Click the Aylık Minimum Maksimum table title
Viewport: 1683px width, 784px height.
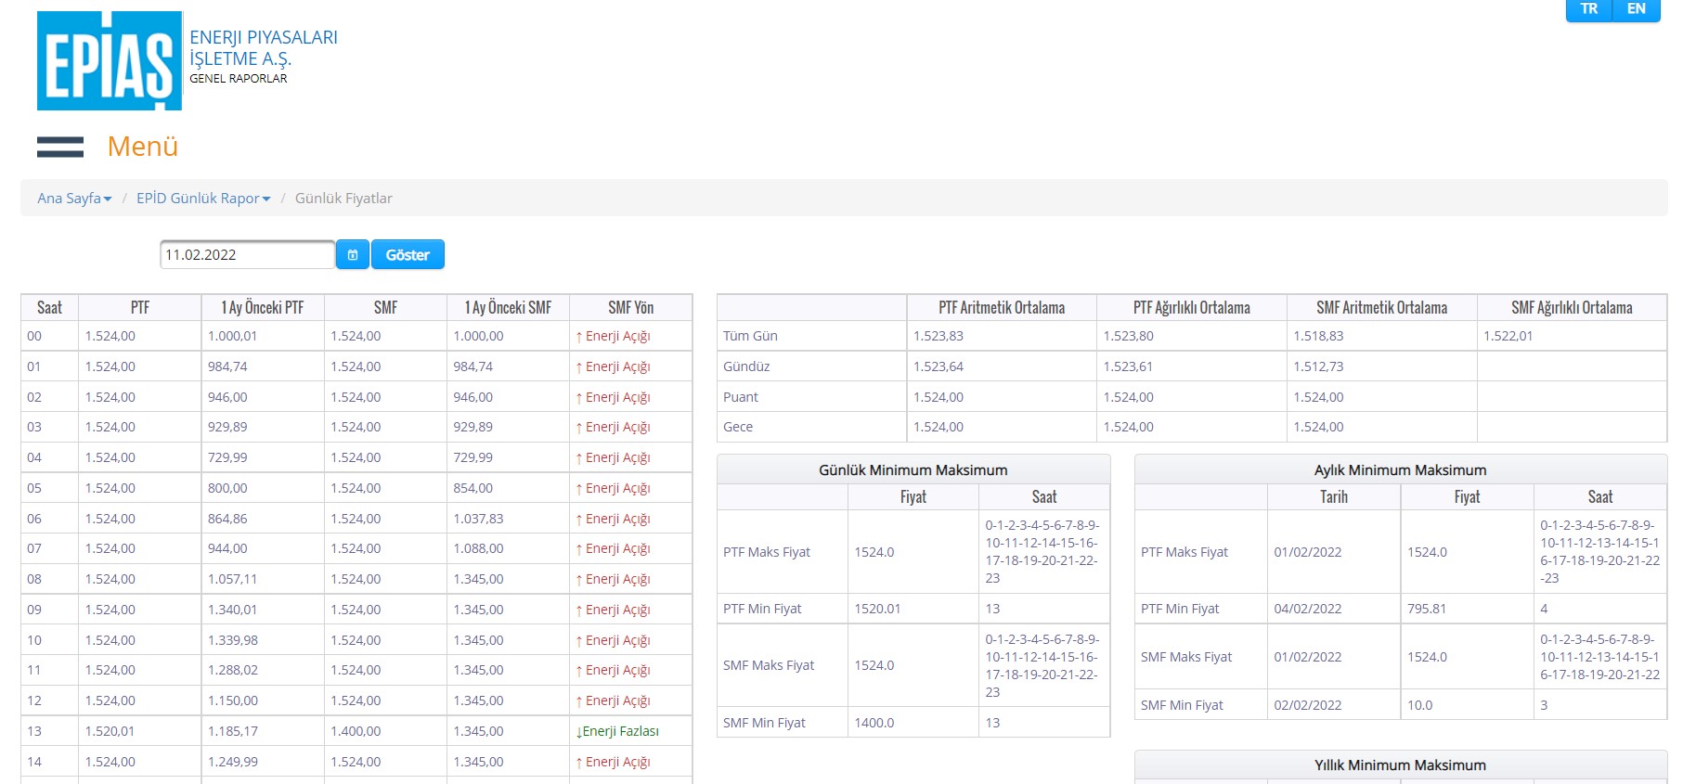(x=1400, y=470)
